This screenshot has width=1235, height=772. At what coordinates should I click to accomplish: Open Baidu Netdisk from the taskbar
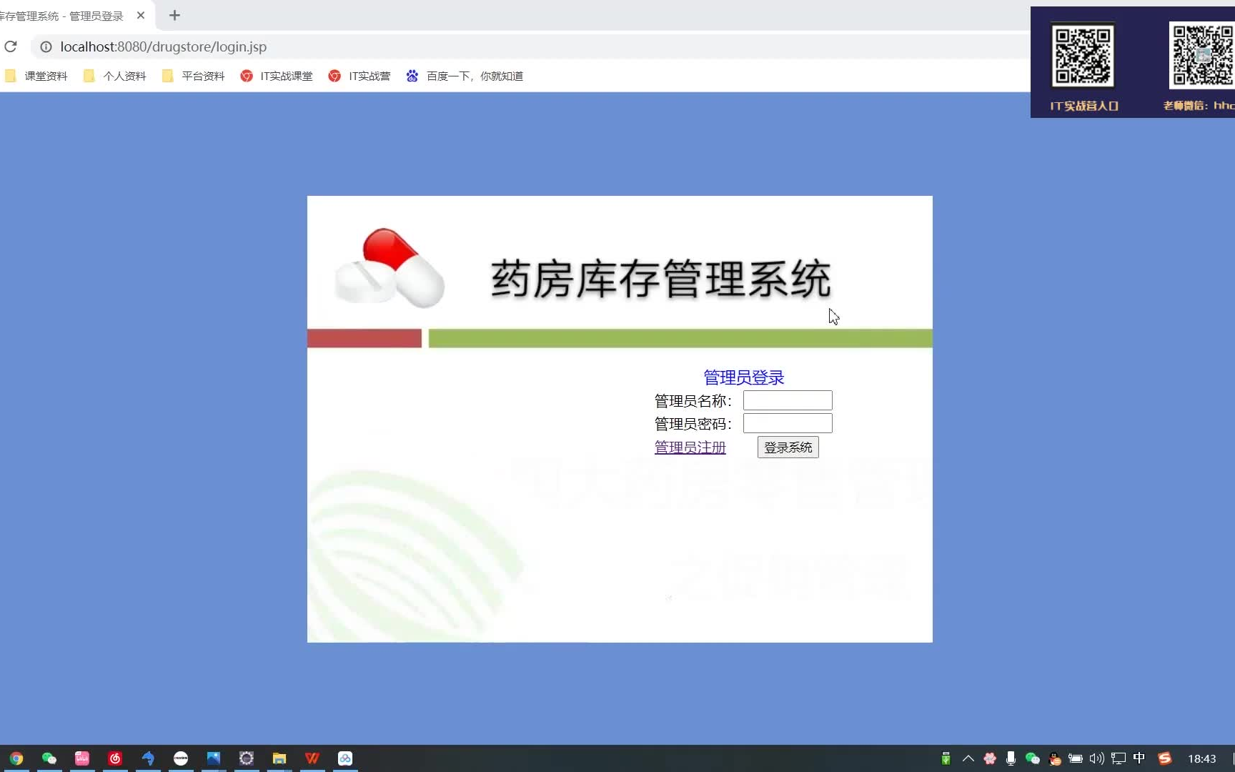(x=345, y=758)
